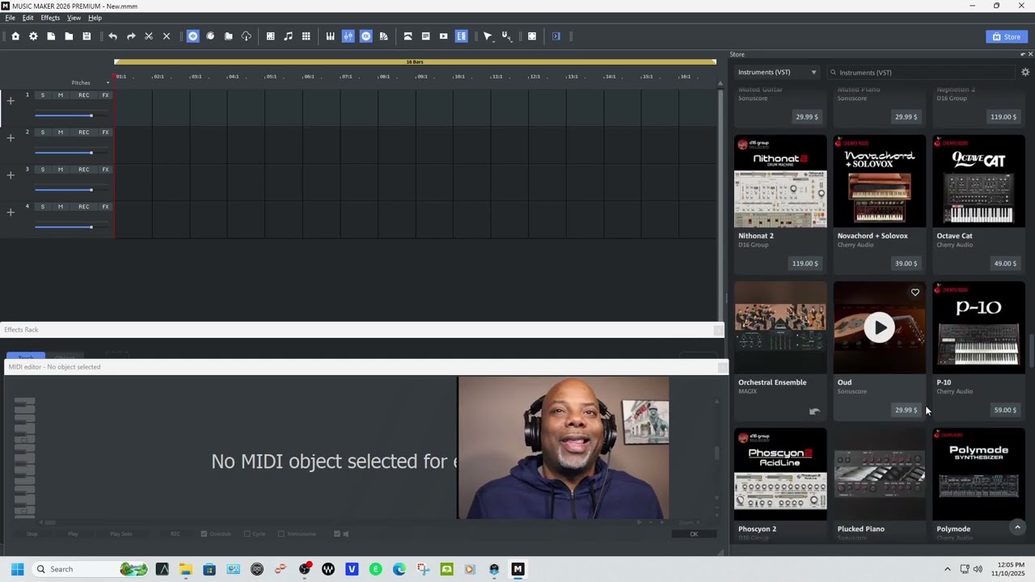Buy P-10 for 59.00 $
This screenshot has height=582, width=1035.
click(1005, 411)
